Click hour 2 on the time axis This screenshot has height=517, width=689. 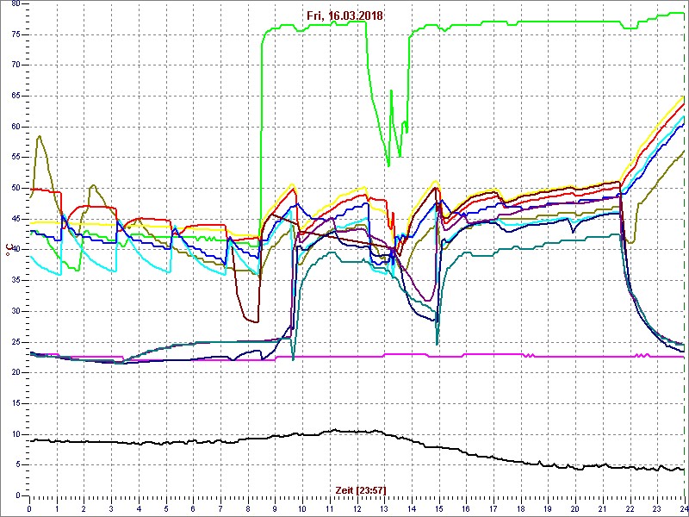point(84,507)
